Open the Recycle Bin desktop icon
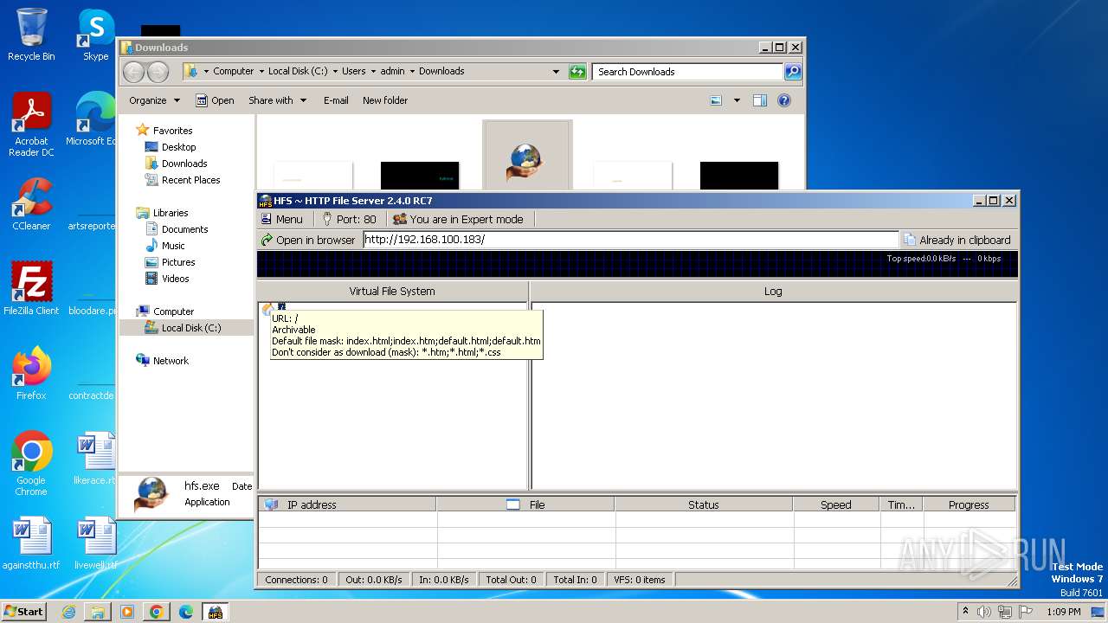 pos(31,35)
